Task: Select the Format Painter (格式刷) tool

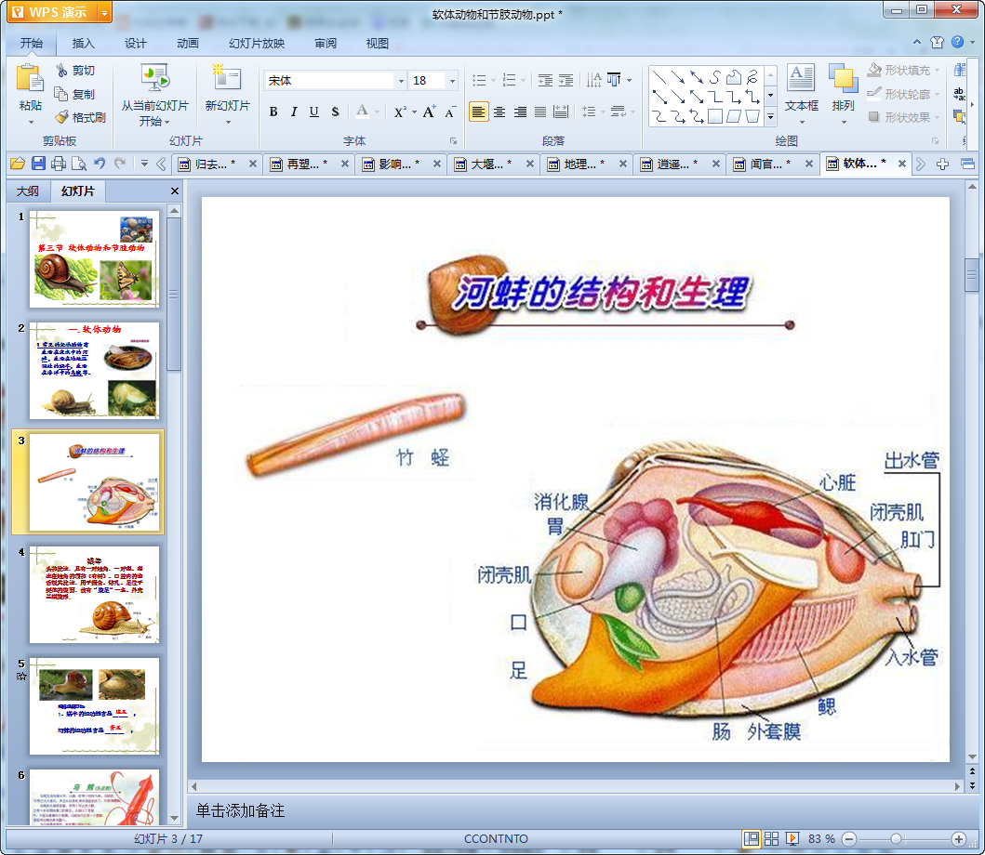Action: click(x=61, y=117)
